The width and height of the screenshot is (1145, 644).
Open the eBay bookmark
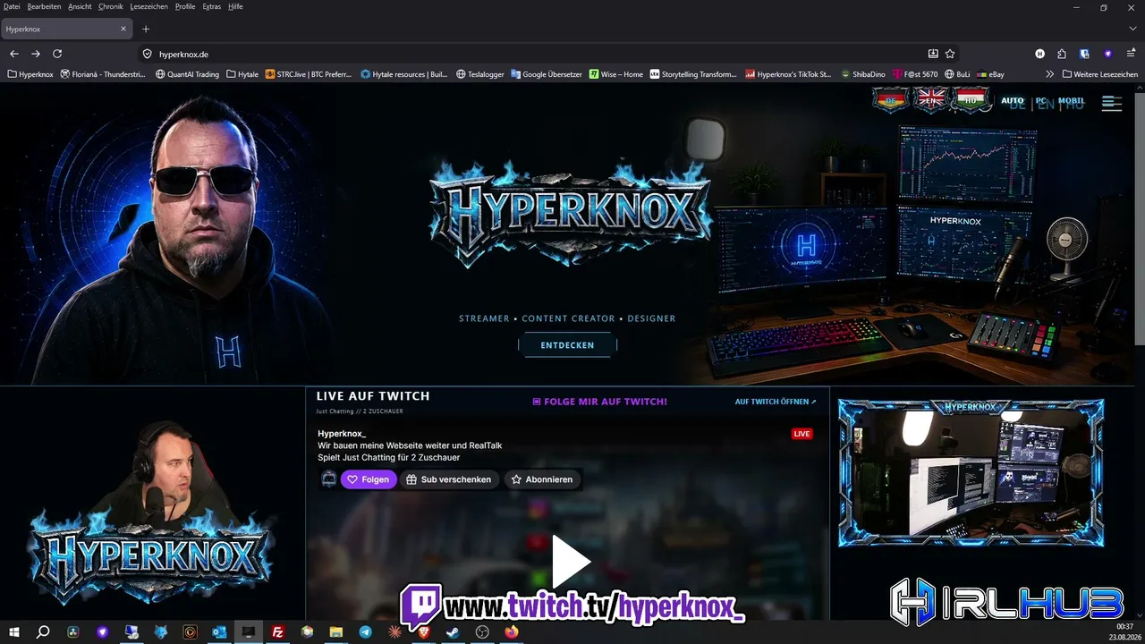pyautogui.click(x=990, y=74)
